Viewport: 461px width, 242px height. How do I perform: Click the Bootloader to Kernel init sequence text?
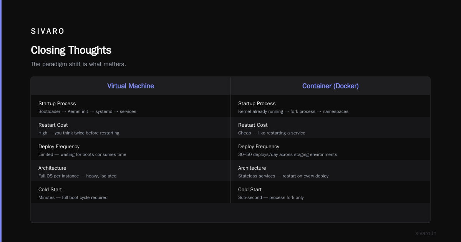87,111
